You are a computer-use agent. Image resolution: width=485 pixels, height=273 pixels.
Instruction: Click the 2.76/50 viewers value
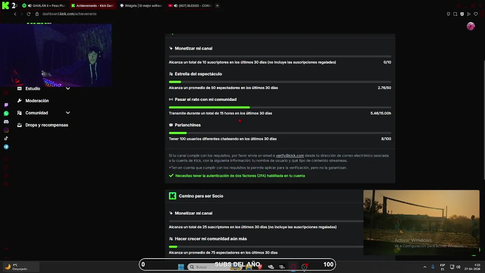(x=384, y=88)
